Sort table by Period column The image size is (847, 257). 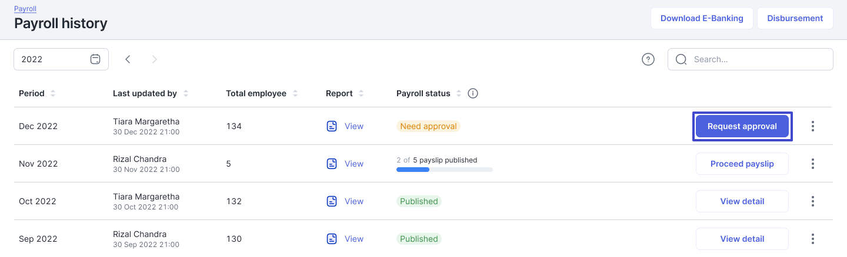pyautogui.click(x=53, y=93)
